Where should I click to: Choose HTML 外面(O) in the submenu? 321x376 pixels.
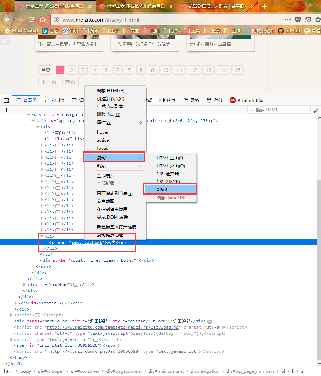[170, 166]
